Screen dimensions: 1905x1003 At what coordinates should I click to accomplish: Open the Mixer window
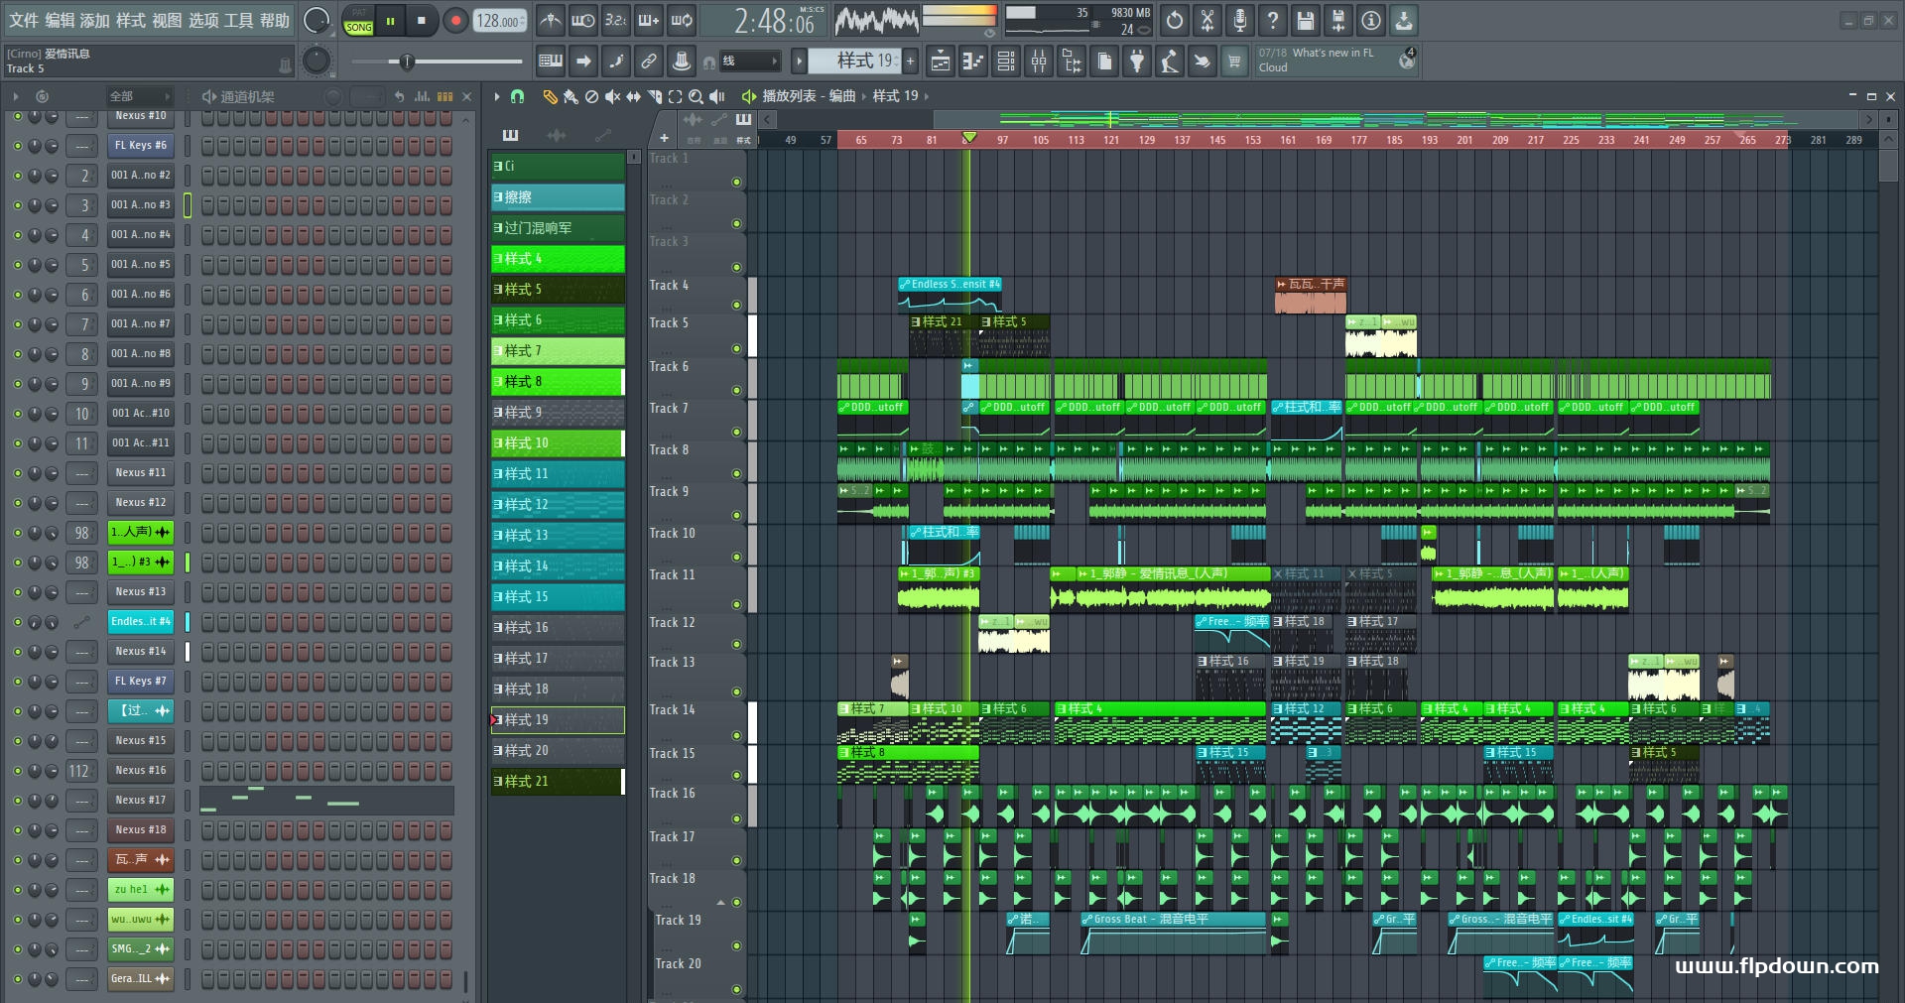tap(1039, 62)
